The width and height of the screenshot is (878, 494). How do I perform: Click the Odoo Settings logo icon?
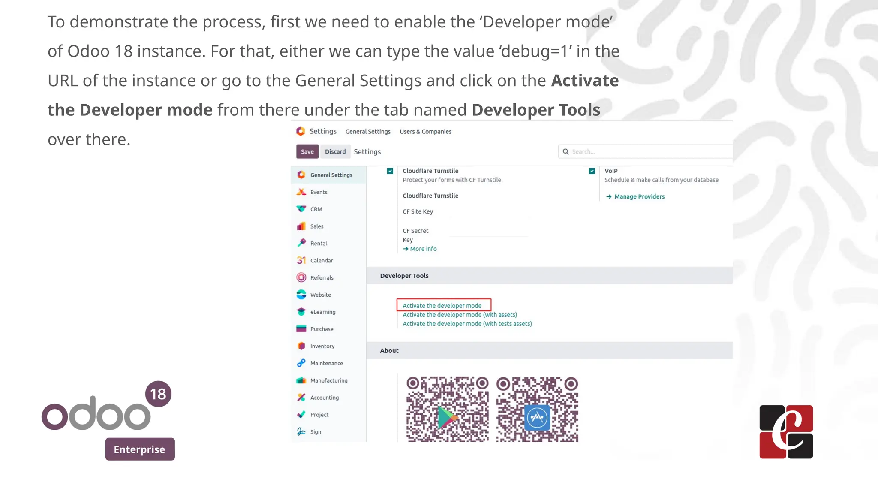pyautogui.click(x=301, y=131)
